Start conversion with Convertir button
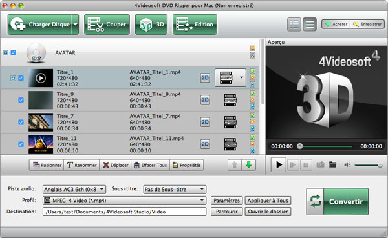The height and width of the screenshot is (238, 388). [x=338, y=201]
